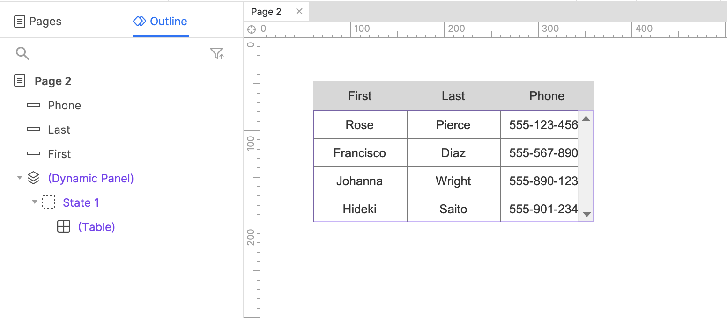This screenshot has width=727, height=318.
Task: Open the outline sort and filter icon
Action: click(x=216, y=53)
